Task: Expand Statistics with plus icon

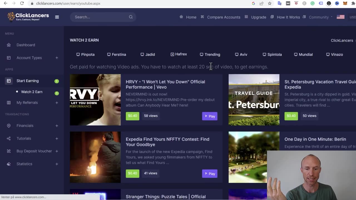Action: pos(57,164)
